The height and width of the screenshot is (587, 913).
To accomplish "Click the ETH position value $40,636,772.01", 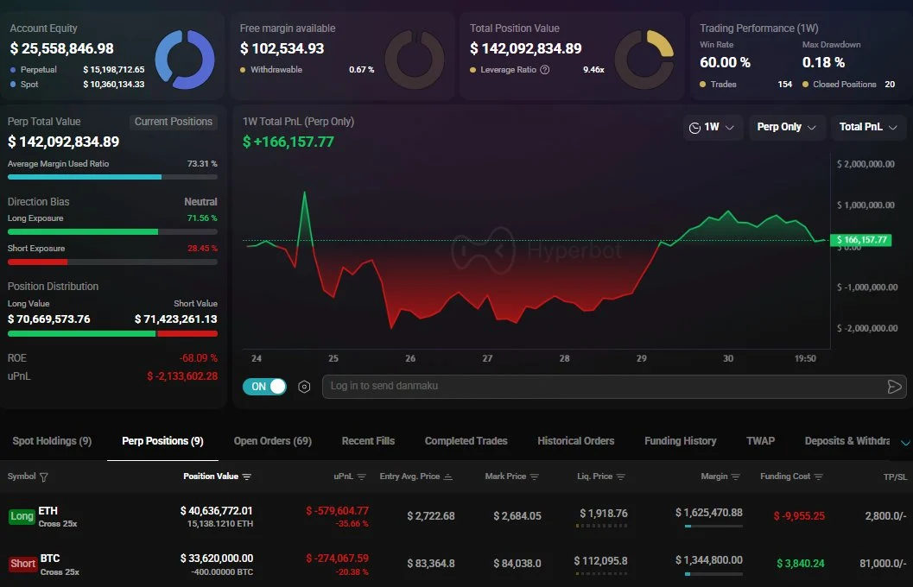I will point(216,511).
